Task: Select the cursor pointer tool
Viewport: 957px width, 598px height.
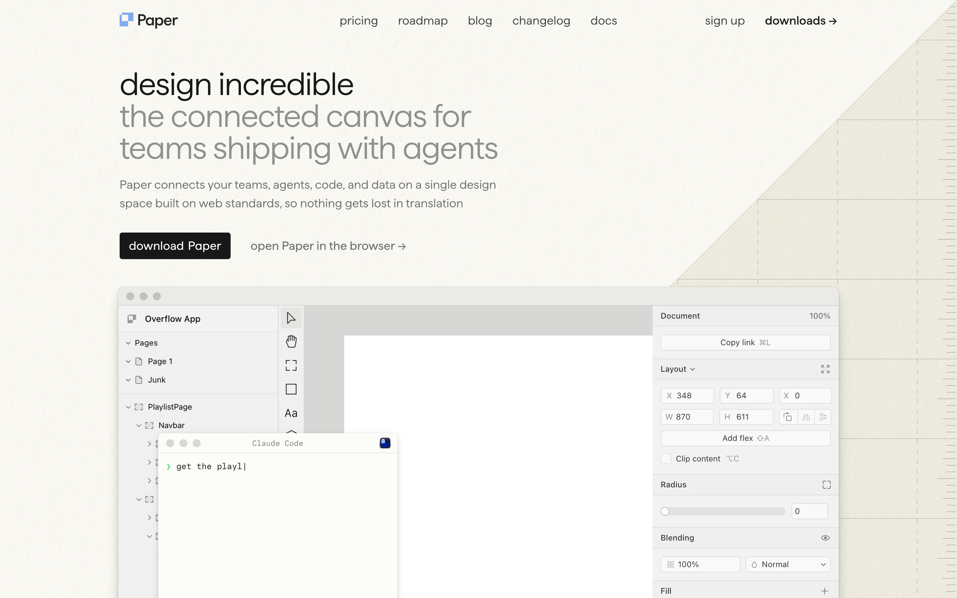Action: 291,318
